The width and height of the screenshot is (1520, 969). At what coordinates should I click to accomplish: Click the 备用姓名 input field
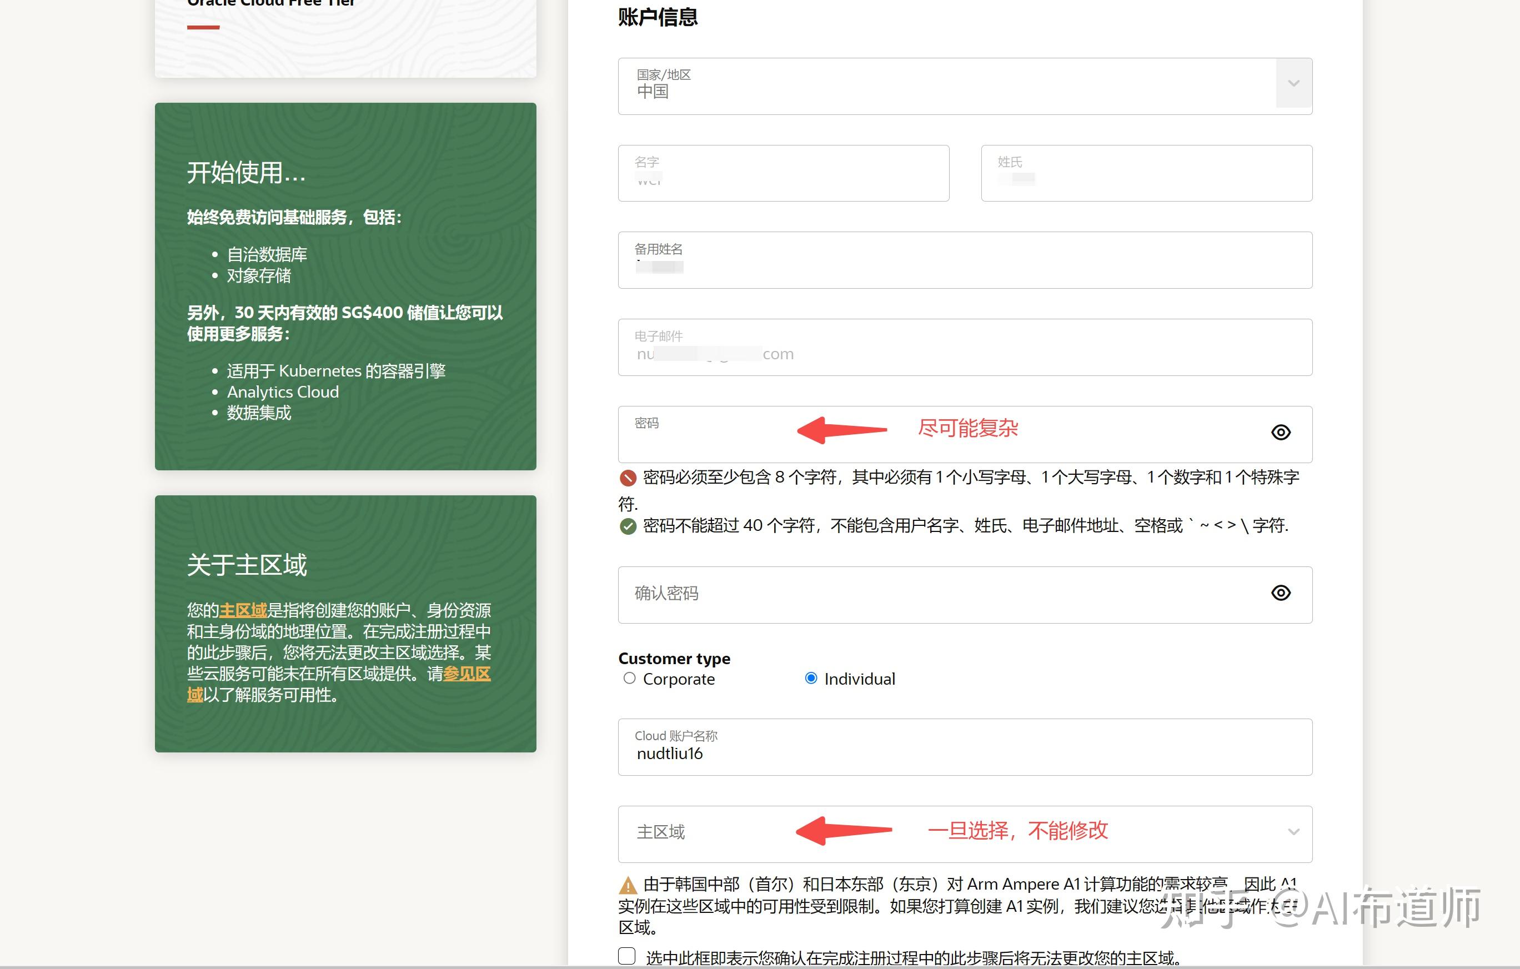click(x=965, y=260)
